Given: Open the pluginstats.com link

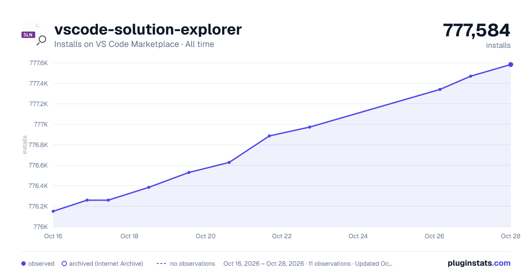Looking at the screenshot, I should (x=479, y=263).
